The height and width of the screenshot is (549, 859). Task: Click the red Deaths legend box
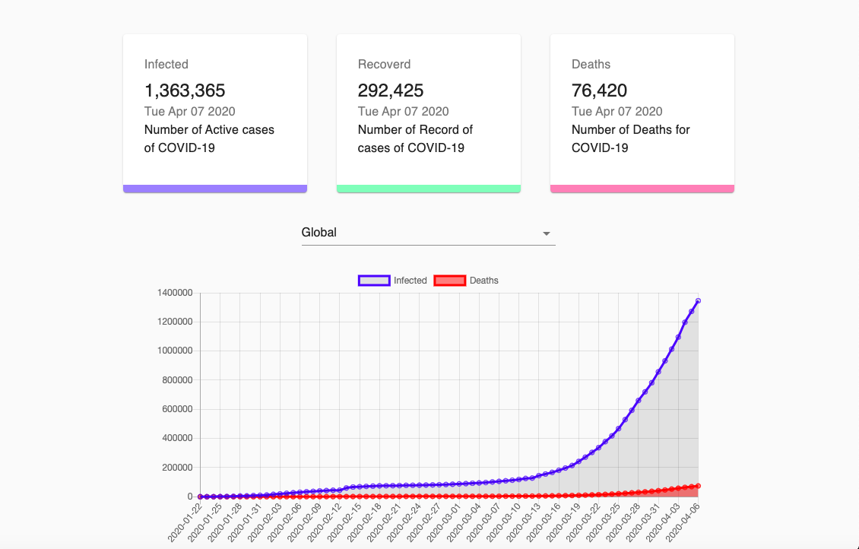(x=449, y=281)
